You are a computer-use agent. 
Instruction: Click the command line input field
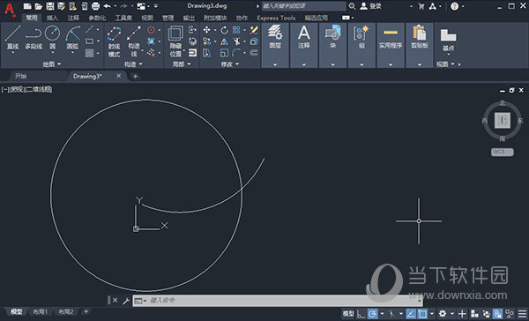tap(278, 301)
